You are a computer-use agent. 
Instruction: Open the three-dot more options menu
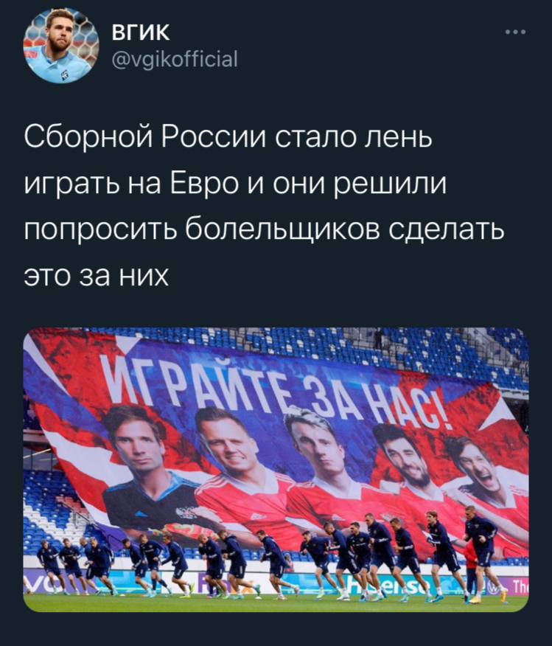tap(516, 32)
